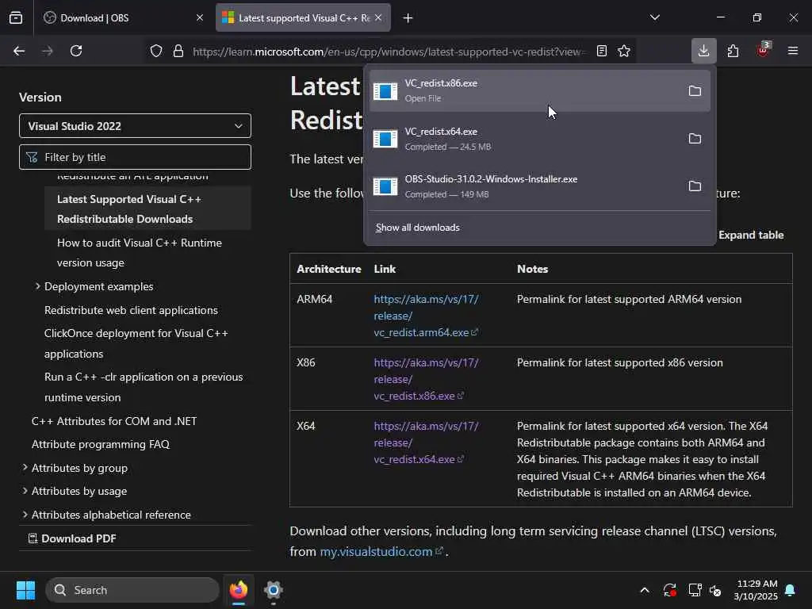The image size is (812, 609).
Task: Click Download PDF button
Action: click(x=72, y=538)
